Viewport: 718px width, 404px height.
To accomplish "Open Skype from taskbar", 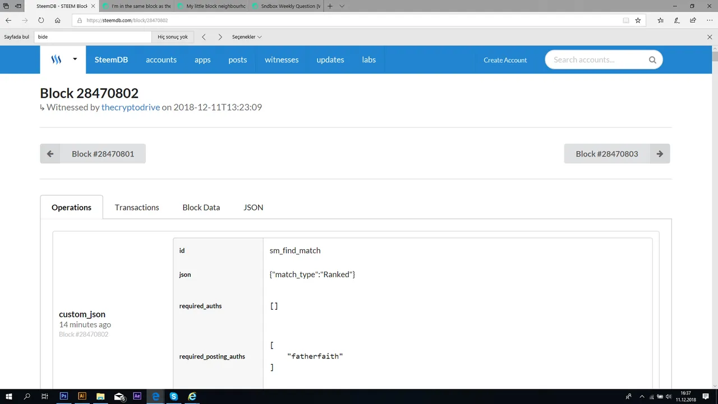I will pyautogui.click(x=174, y=396).
